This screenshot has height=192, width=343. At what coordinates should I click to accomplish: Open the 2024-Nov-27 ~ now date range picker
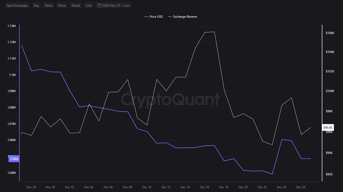[113, 5]
